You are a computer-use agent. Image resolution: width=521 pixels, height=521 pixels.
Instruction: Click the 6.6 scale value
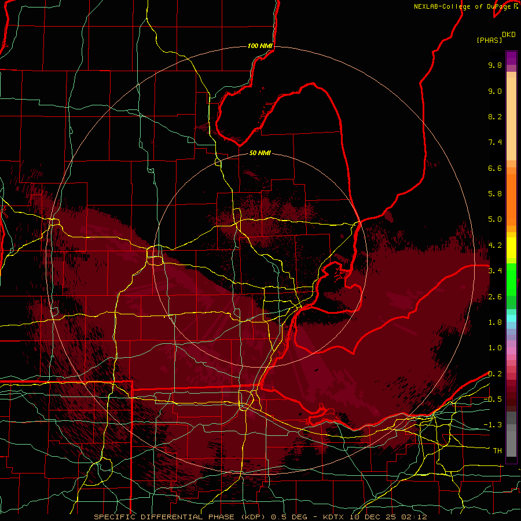(495, 168)
